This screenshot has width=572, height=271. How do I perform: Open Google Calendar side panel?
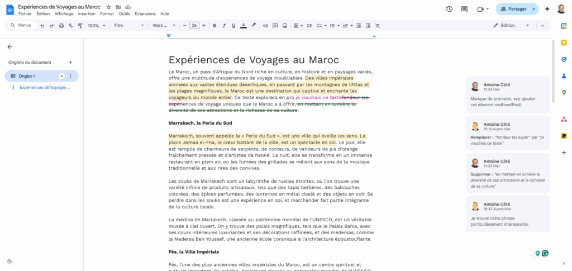tap(564, 26)
